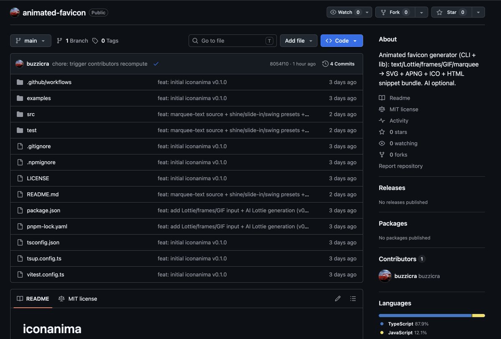
Task: Open the Contributors heading link
Action: (x=397, y=259)
